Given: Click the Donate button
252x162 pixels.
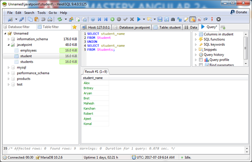Looking at the screenshot, I should (x=239, y=12).
